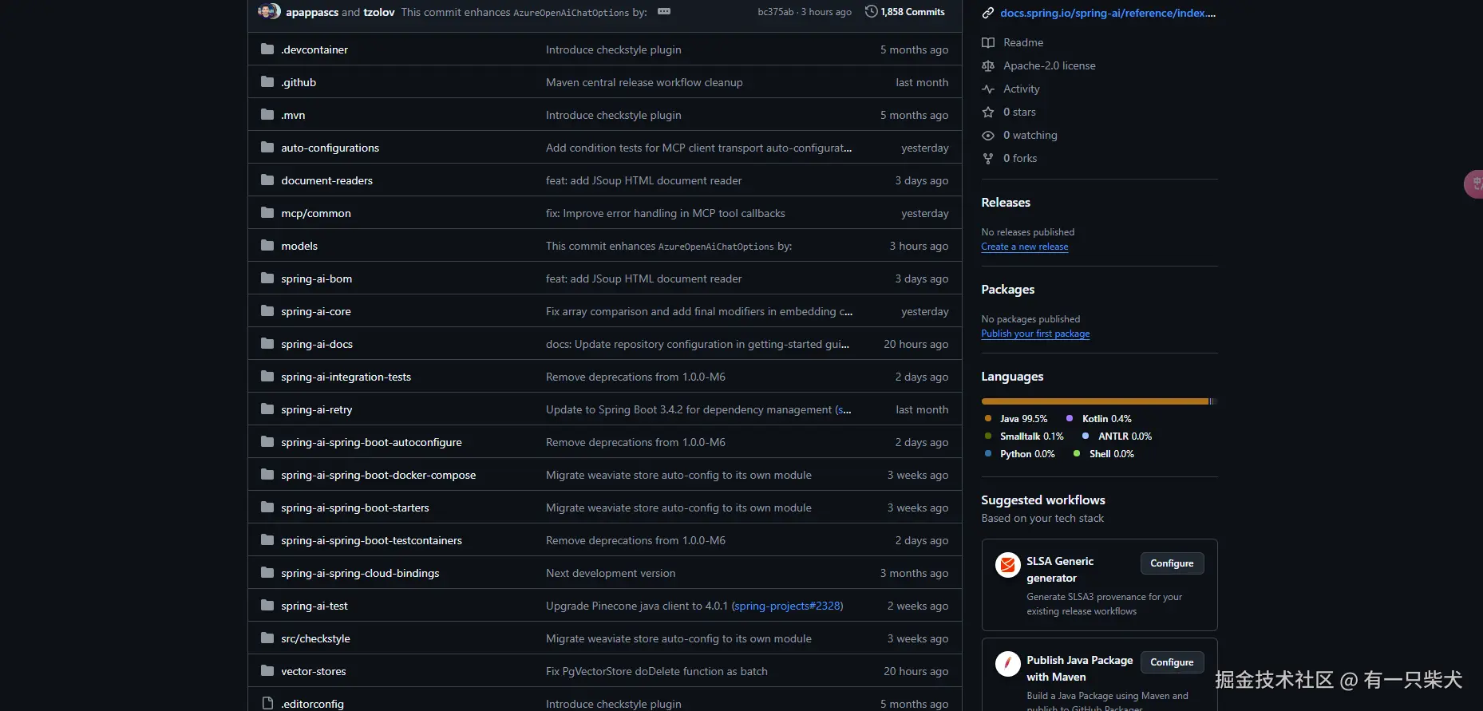Click the ANTLR 0.0% language entry
Image resolution: width=1483 pixels, height=711 pixels.
coord(1117,436)
